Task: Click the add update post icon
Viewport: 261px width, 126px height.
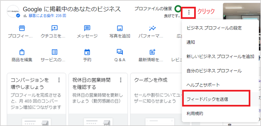Action: point(152,52)
